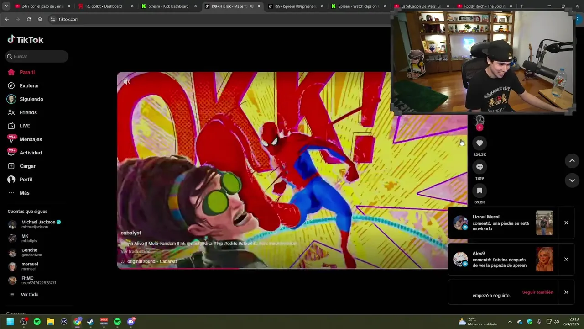The image size is (584, 329).
Task: Open Mensajes inbox
Action: pyautogui.click(x=25, y=139)
